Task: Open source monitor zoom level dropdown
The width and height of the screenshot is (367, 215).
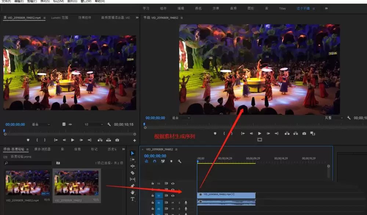Action: [41, 124]
